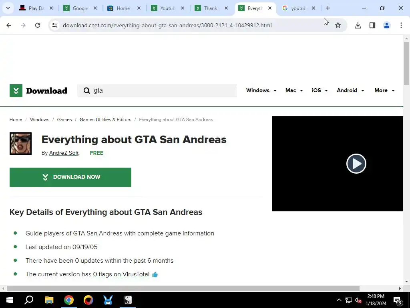Play the video in the right panel
Screen dimensions: 410x308
pyautogui.click(x=356, y=164)
